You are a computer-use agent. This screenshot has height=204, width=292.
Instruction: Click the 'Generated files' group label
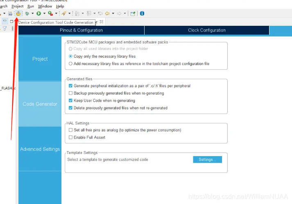pos(79,79)
